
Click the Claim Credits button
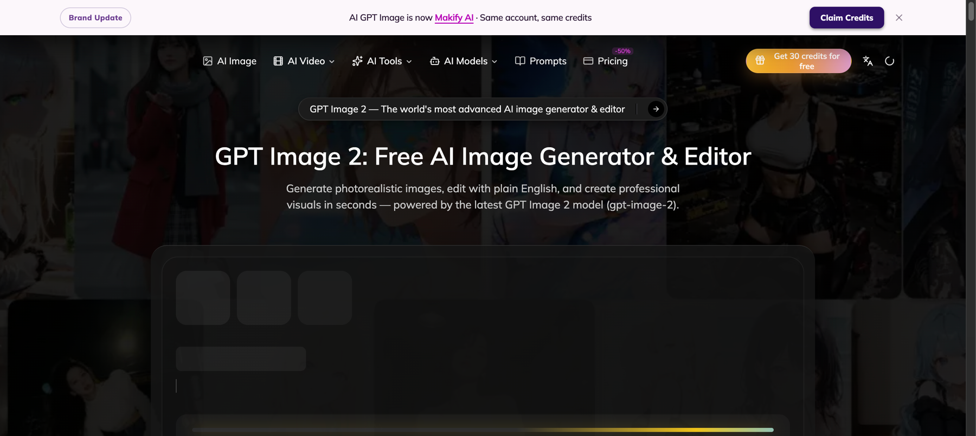point(846,18)
